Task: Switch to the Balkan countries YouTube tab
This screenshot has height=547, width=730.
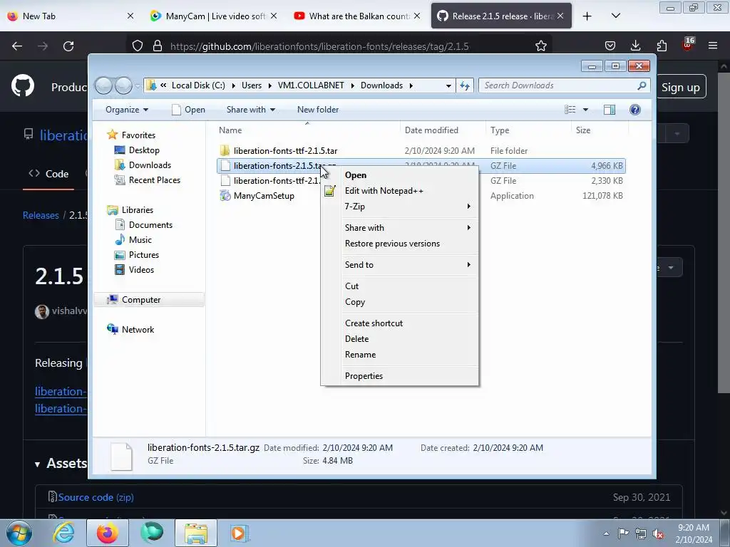Action: click(357, 16)
